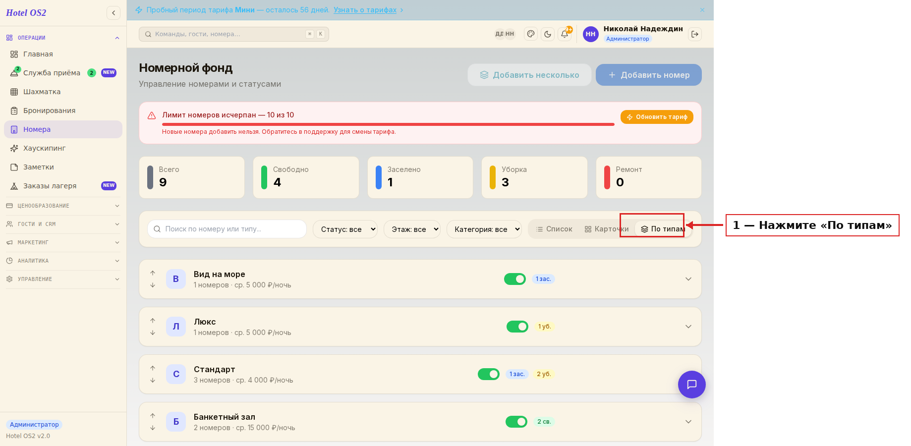Image resolution: width=911 pixels, height=446 pixels.
Task: Click the room limit progress bar
Action: point(388,124)
